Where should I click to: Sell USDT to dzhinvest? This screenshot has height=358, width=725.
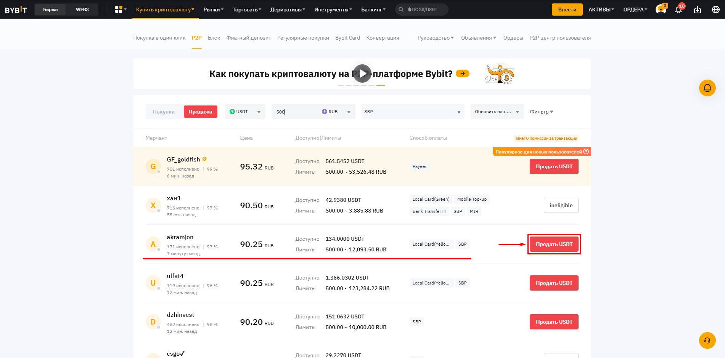[x=554, y=322]
